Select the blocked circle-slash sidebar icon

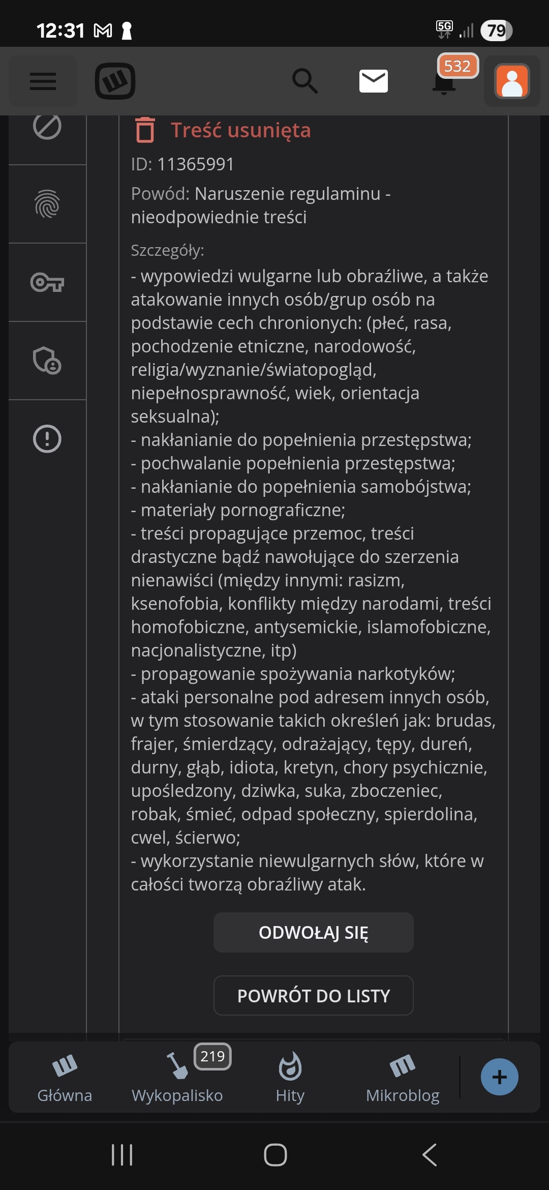tap(47, 127)
